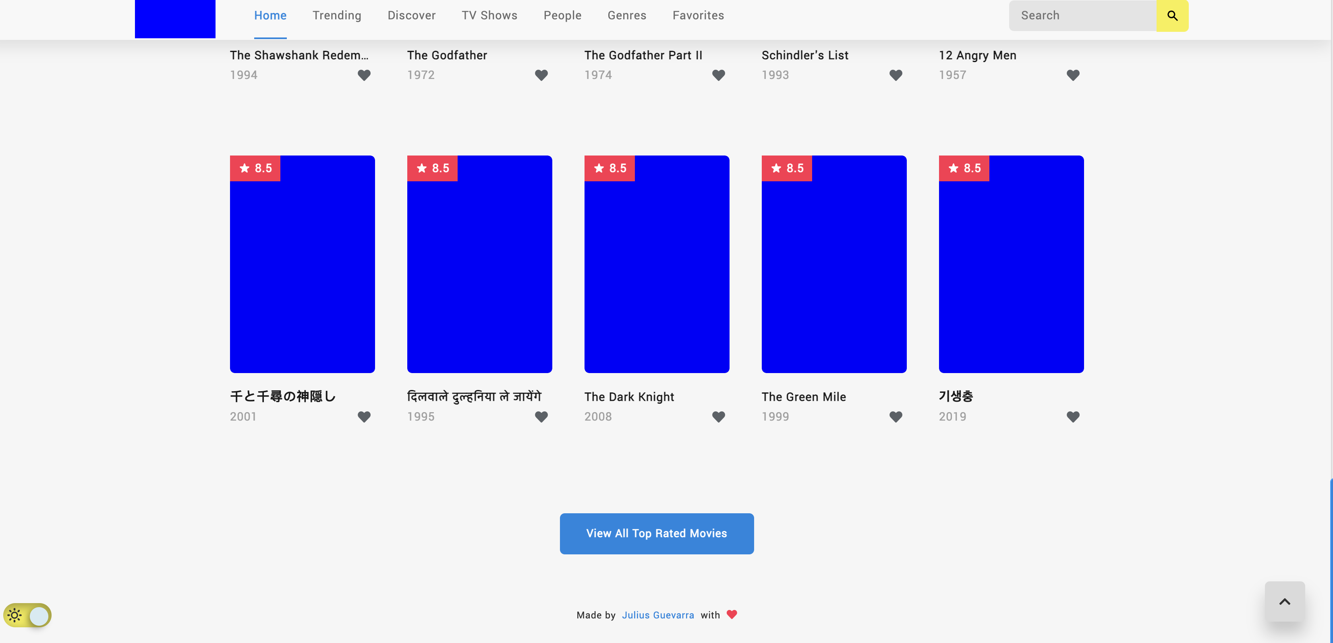Image resolution: width=1333 pixels, height=643 pixels.
Task: Open the Julius Guevarra link
Action: click(x=658, y=615)
